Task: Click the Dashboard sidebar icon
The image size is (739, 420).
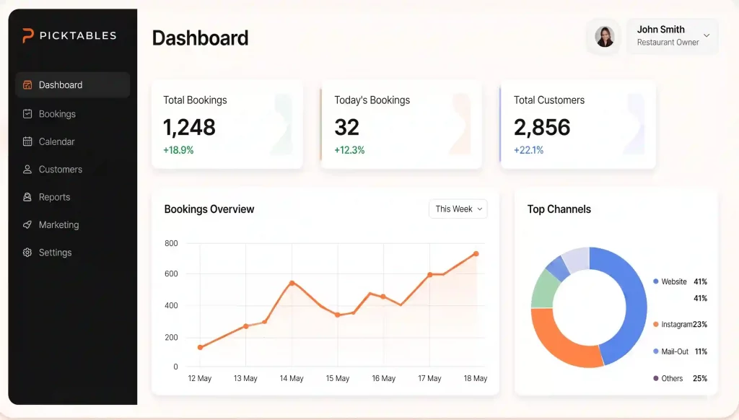Action: tap(27, 85)
